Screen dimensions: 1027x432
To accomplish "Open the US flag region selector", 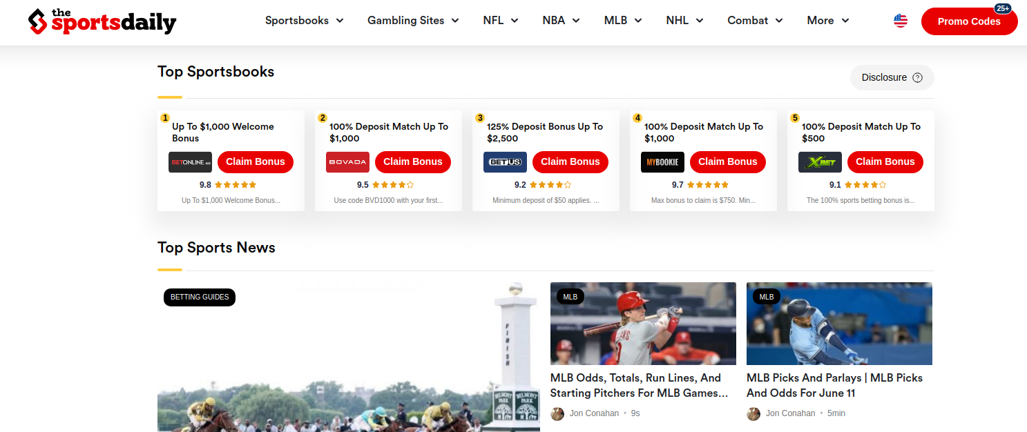I will [x=901, y=21].
